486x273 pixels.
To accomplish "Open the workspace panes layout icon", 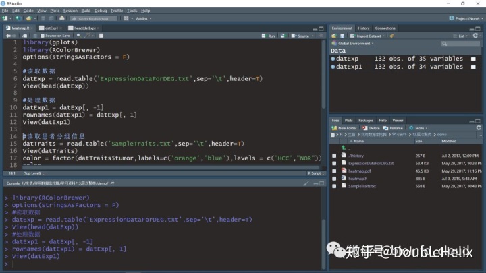I will 126,19.
